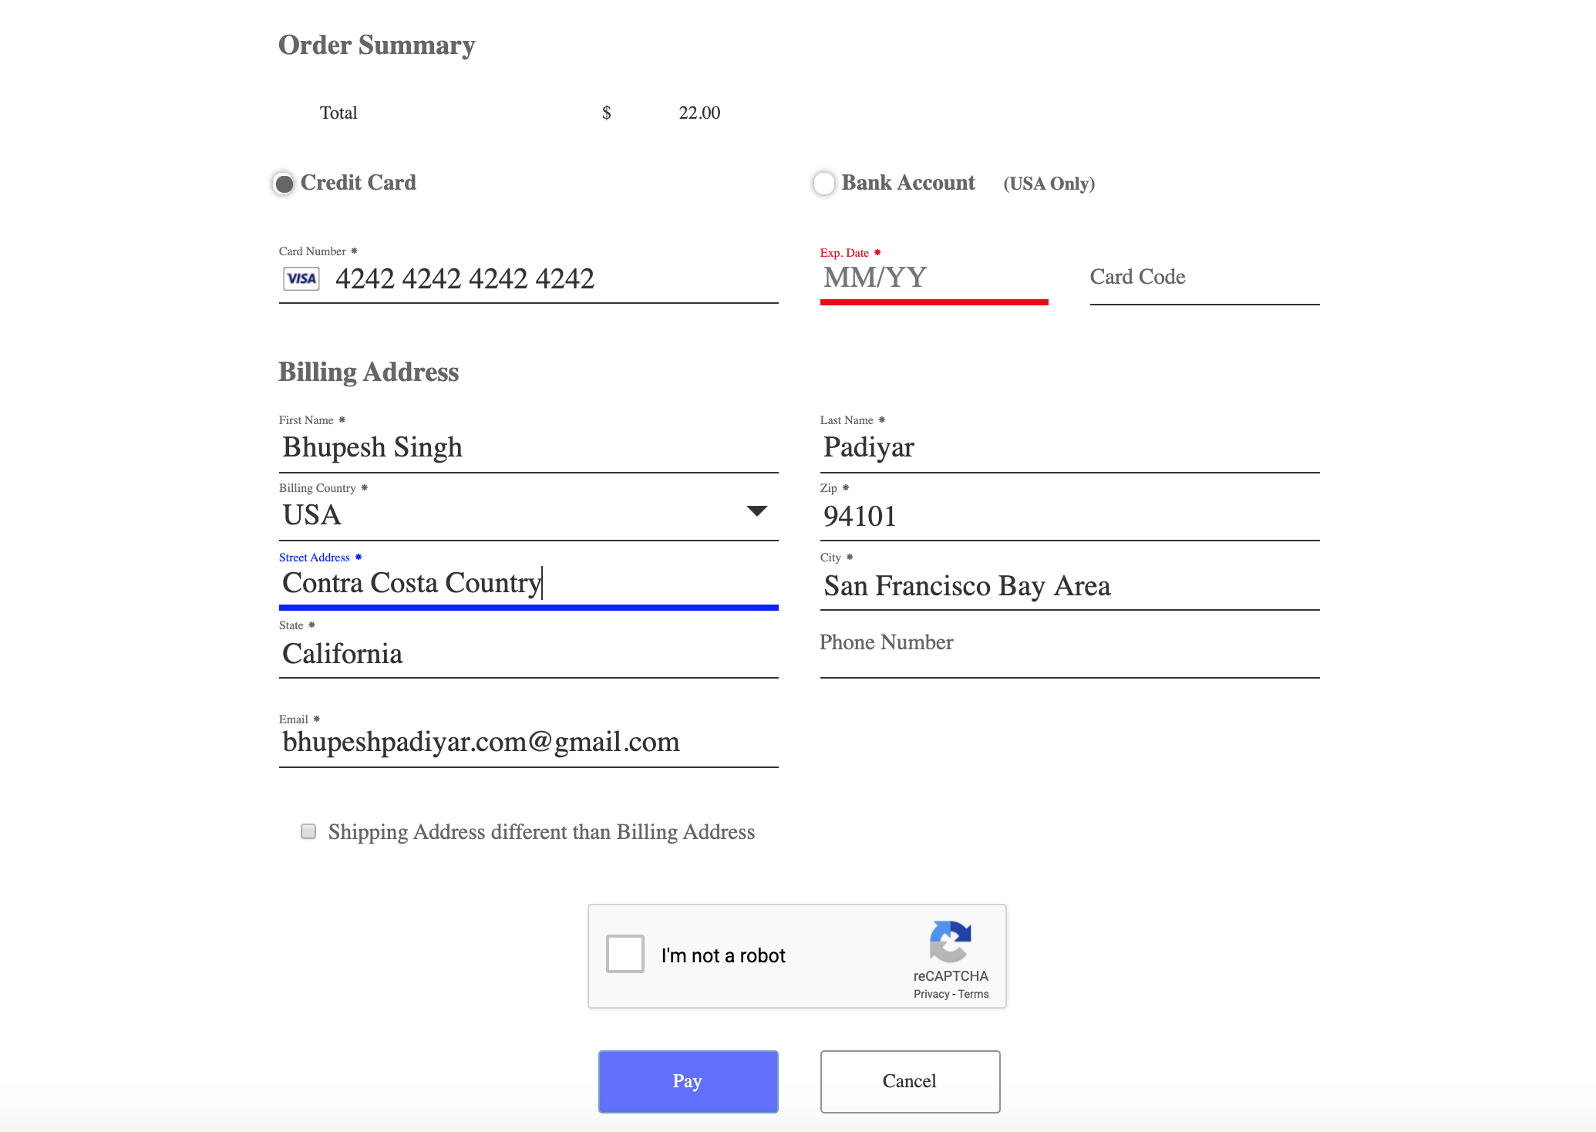Image resolution: width=1596 pixels, height=1132 pixels.
Task: Check Shipping Address different than Billing Address
Action: point(308,831)
